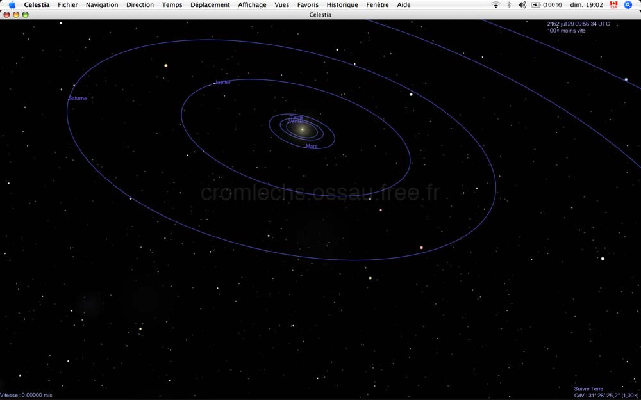Open the Aide menu
641x400 pixels.
coord(404,5)
